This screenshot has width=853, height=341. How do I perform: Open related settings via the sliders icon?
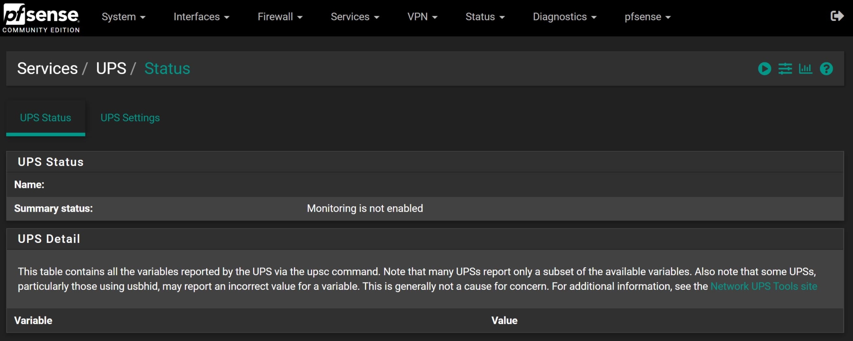pos(785,69)
